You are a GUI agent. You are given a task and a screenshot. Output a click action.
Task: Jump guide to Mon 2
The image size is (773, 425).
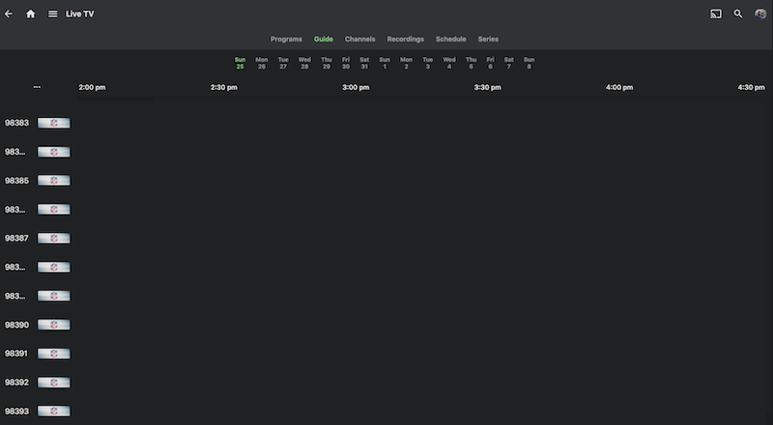[406, 63]
